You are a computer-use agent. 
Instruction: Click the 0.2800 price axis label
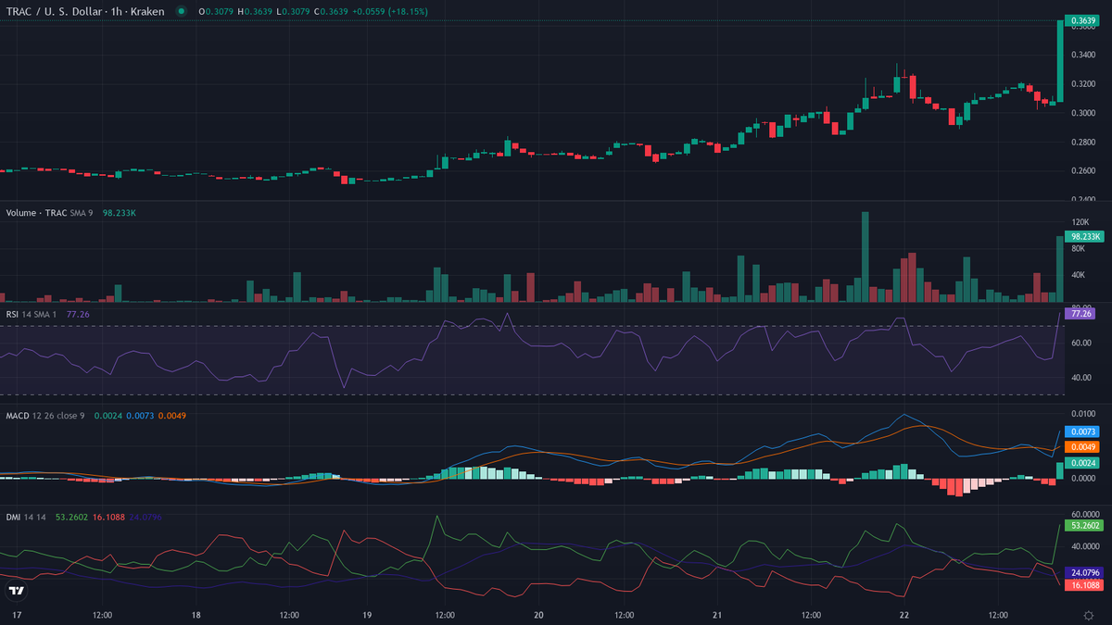[x=1082, y=142]
